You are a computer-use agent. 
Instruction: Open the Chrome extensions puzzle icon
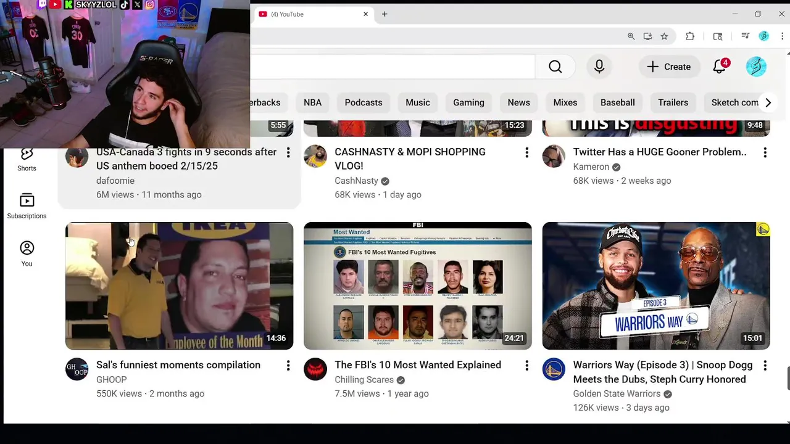[x=690, y=36]
